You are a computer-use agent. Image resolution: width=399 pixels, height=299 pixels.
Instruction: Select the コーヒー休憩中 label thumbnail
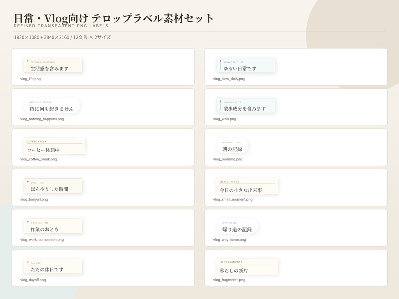pyautogui.click(x=54, y=146)
